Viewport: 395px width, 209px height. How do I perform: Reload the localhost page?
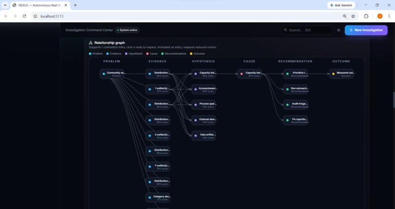pos(24,16)
